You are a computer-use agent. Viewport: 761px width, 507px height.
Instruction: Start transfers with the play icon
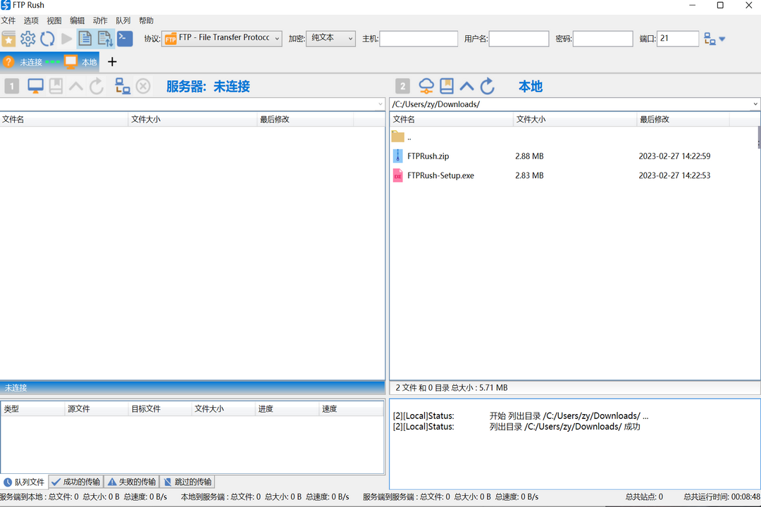click(66, 39)
